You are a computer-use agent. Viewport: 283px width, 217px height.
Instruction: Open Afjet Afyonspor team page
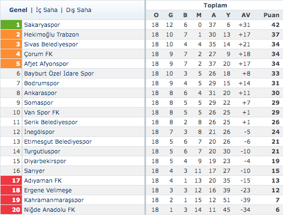[46, 64]
